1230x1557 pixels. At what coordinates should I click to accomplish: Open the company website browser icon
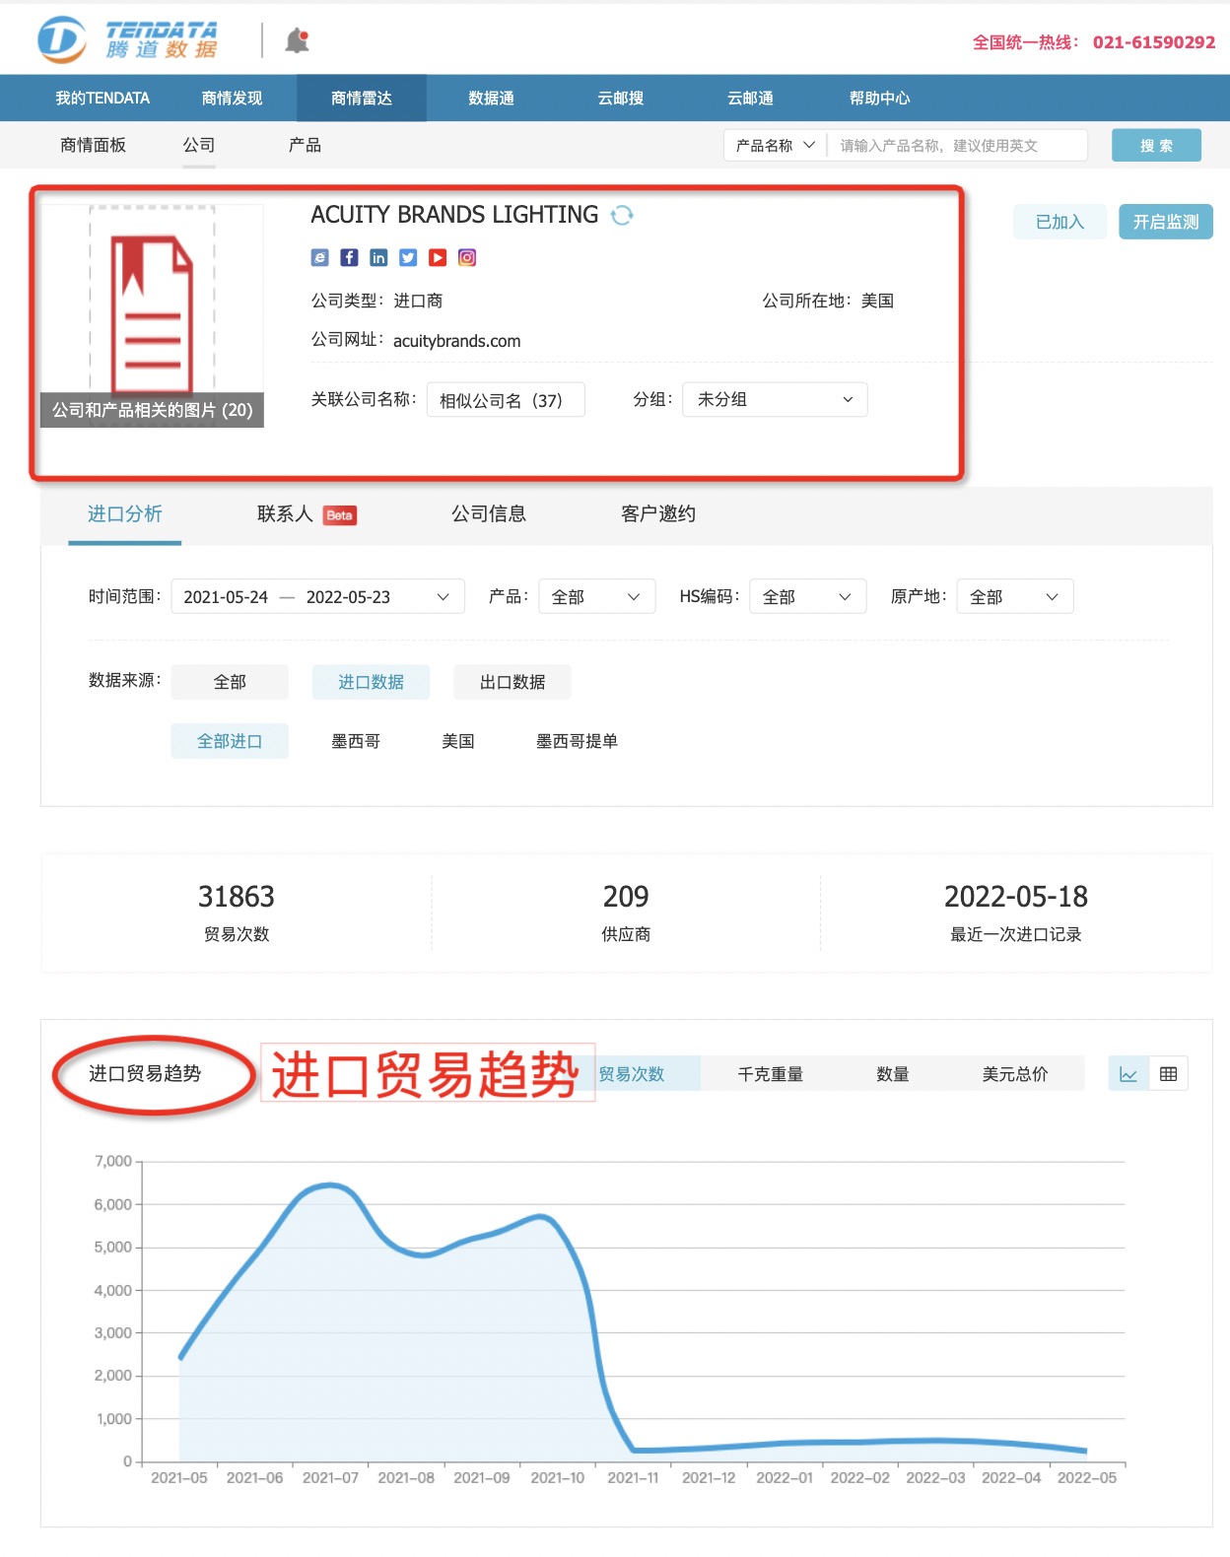pyautogui.click(x=319, y=257)
